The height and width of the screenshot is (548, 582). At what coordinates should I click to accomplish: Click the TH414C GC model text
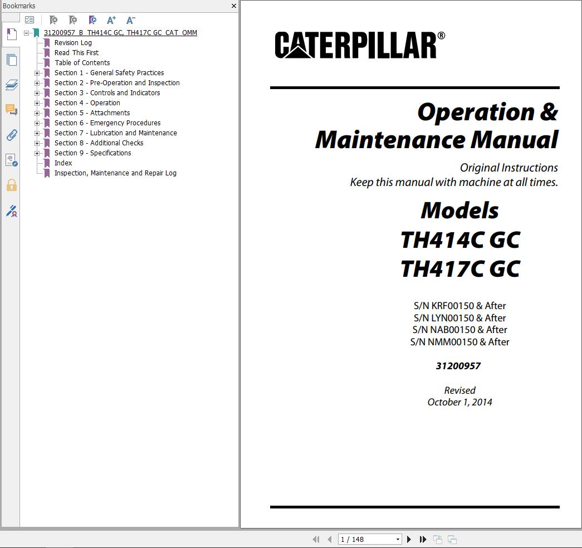pos(460,240)
